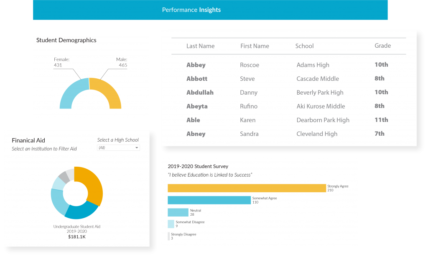Click Cascade Middle school cell

click(318, 79)
